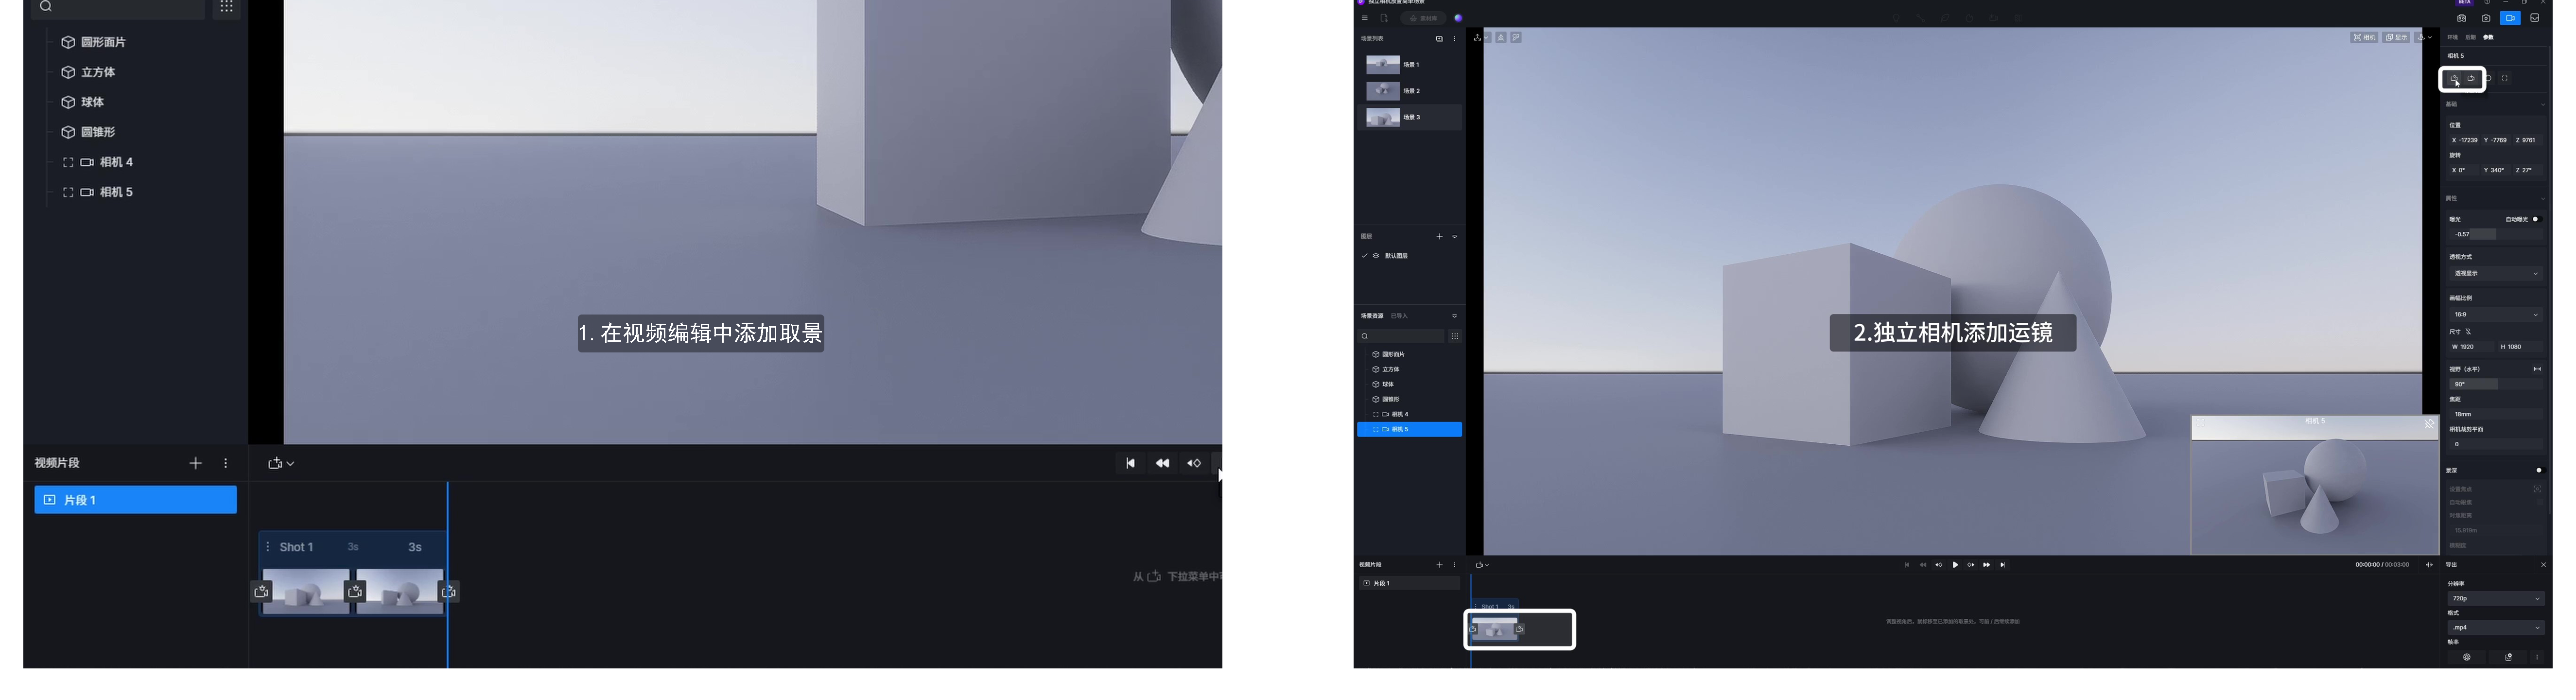Select the 场景 2 scene

point(1409,91)
